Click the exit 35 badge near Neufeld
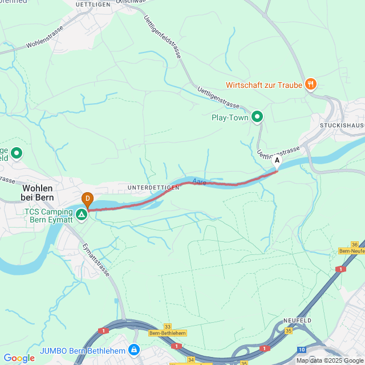The height and width of the screenshot is (365, 365). 289,331
